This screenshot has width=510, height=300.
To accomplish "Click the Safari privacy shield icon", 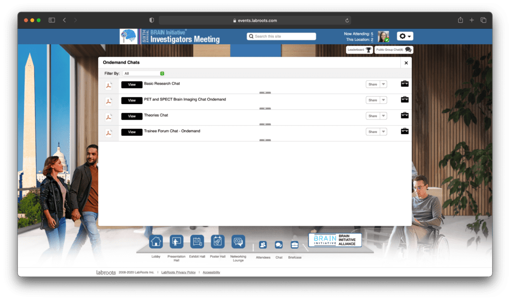I will tap(151, 20).
